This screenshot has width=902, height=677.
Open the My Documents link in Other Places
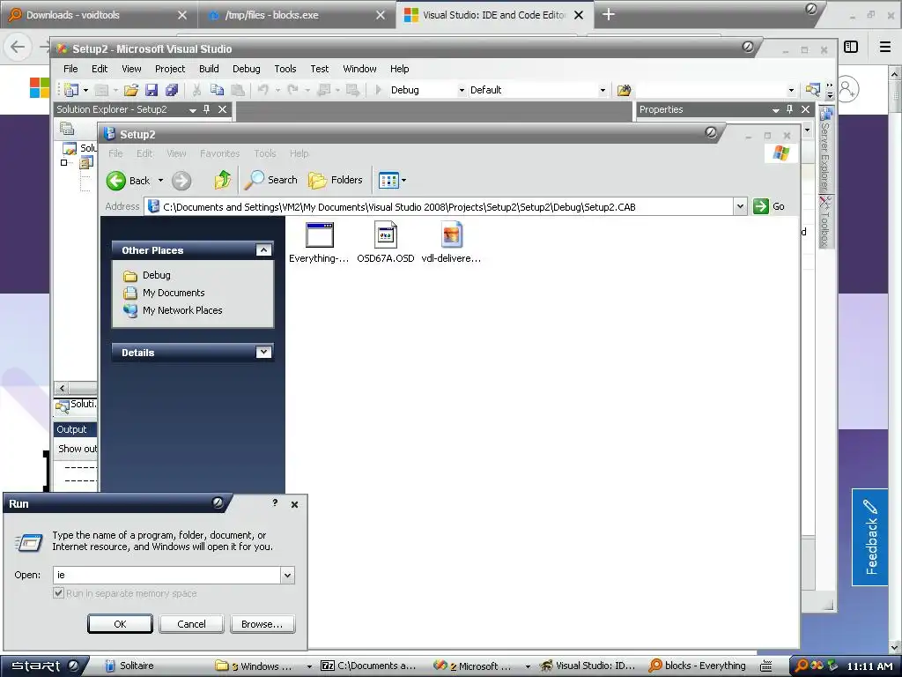[x=174, y=293]
